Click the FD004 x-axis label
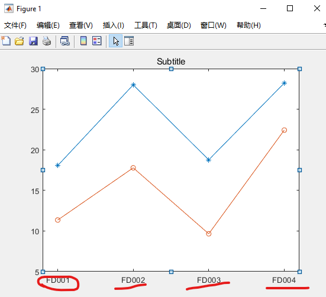 [284, 280]
